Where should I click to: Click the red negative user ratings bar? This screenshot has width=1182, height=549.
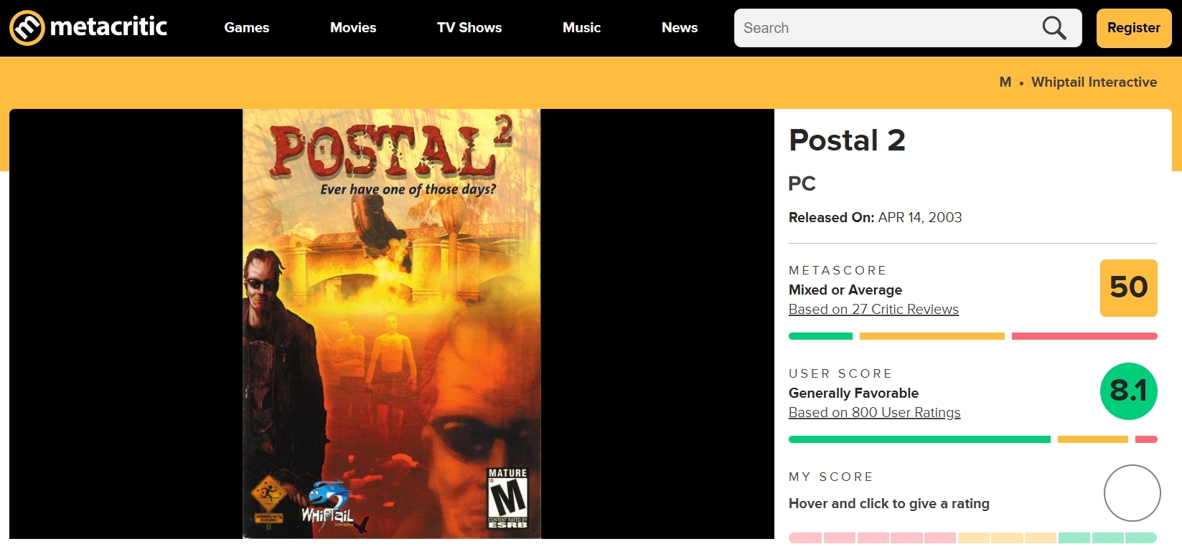click(1146, 439)
